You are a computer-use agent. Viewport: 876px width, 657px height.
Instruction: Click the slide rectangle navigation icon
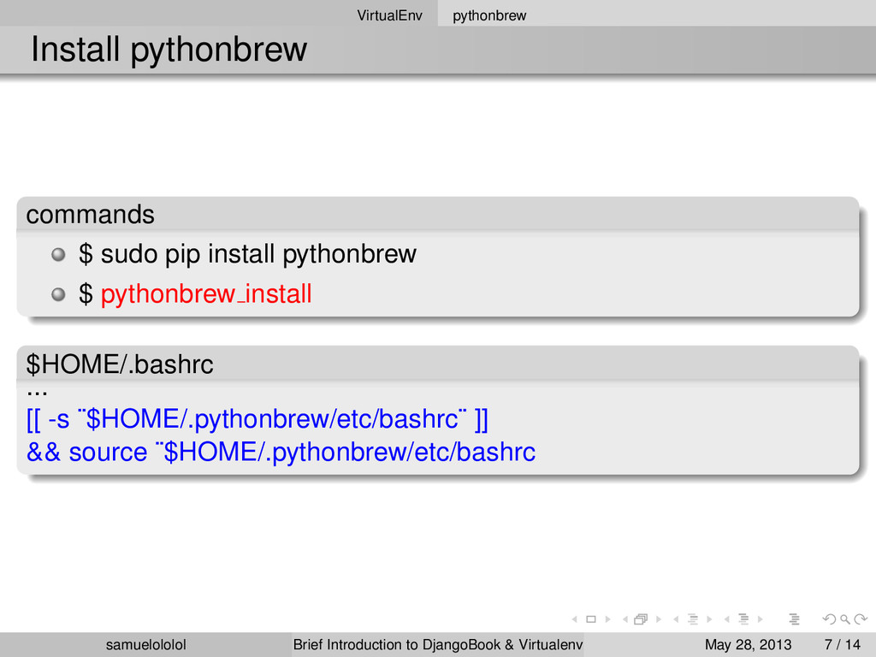point(591,619)
